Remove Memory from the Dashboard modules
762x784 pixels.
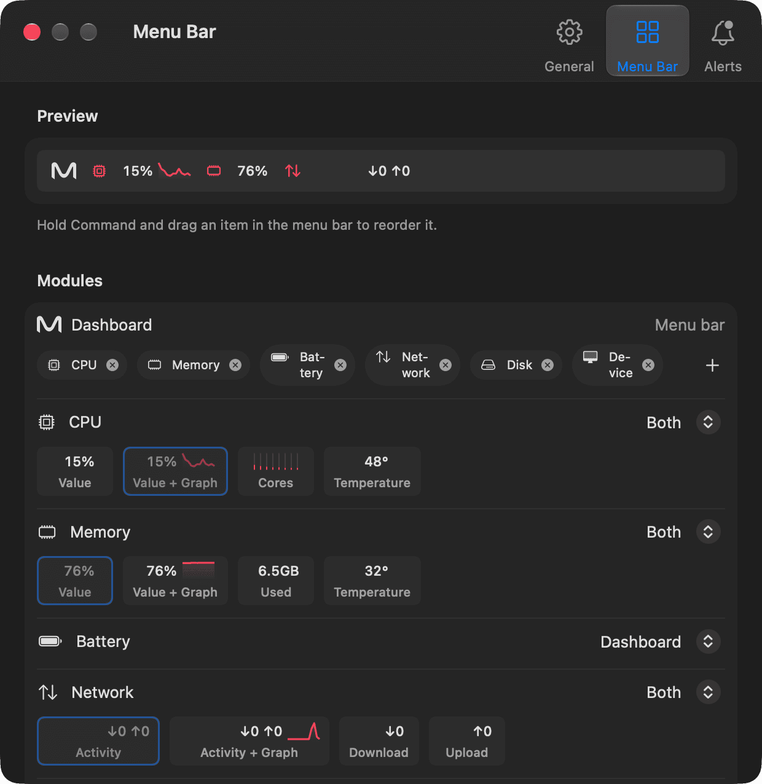click(235, 365)
